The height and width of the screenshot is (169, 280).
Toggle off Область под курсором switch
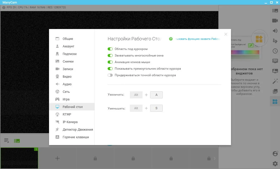point(110,49)
